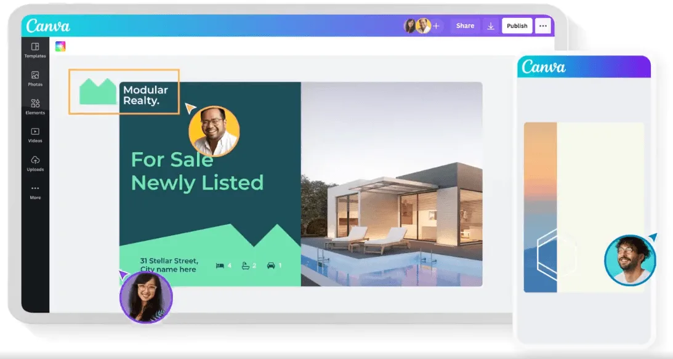Open the Videos panel
This screenshot has width=673, height=359.
coord(35,135)
